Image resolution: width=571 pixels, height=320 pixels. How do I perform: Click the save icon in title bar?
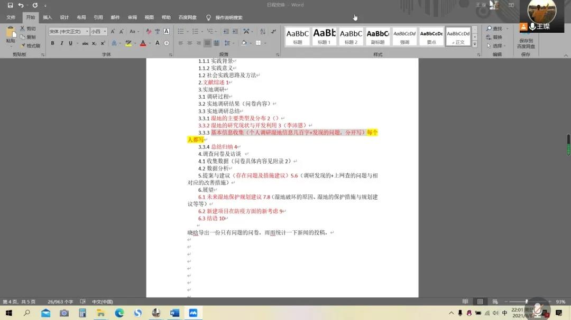pos(10,5)
